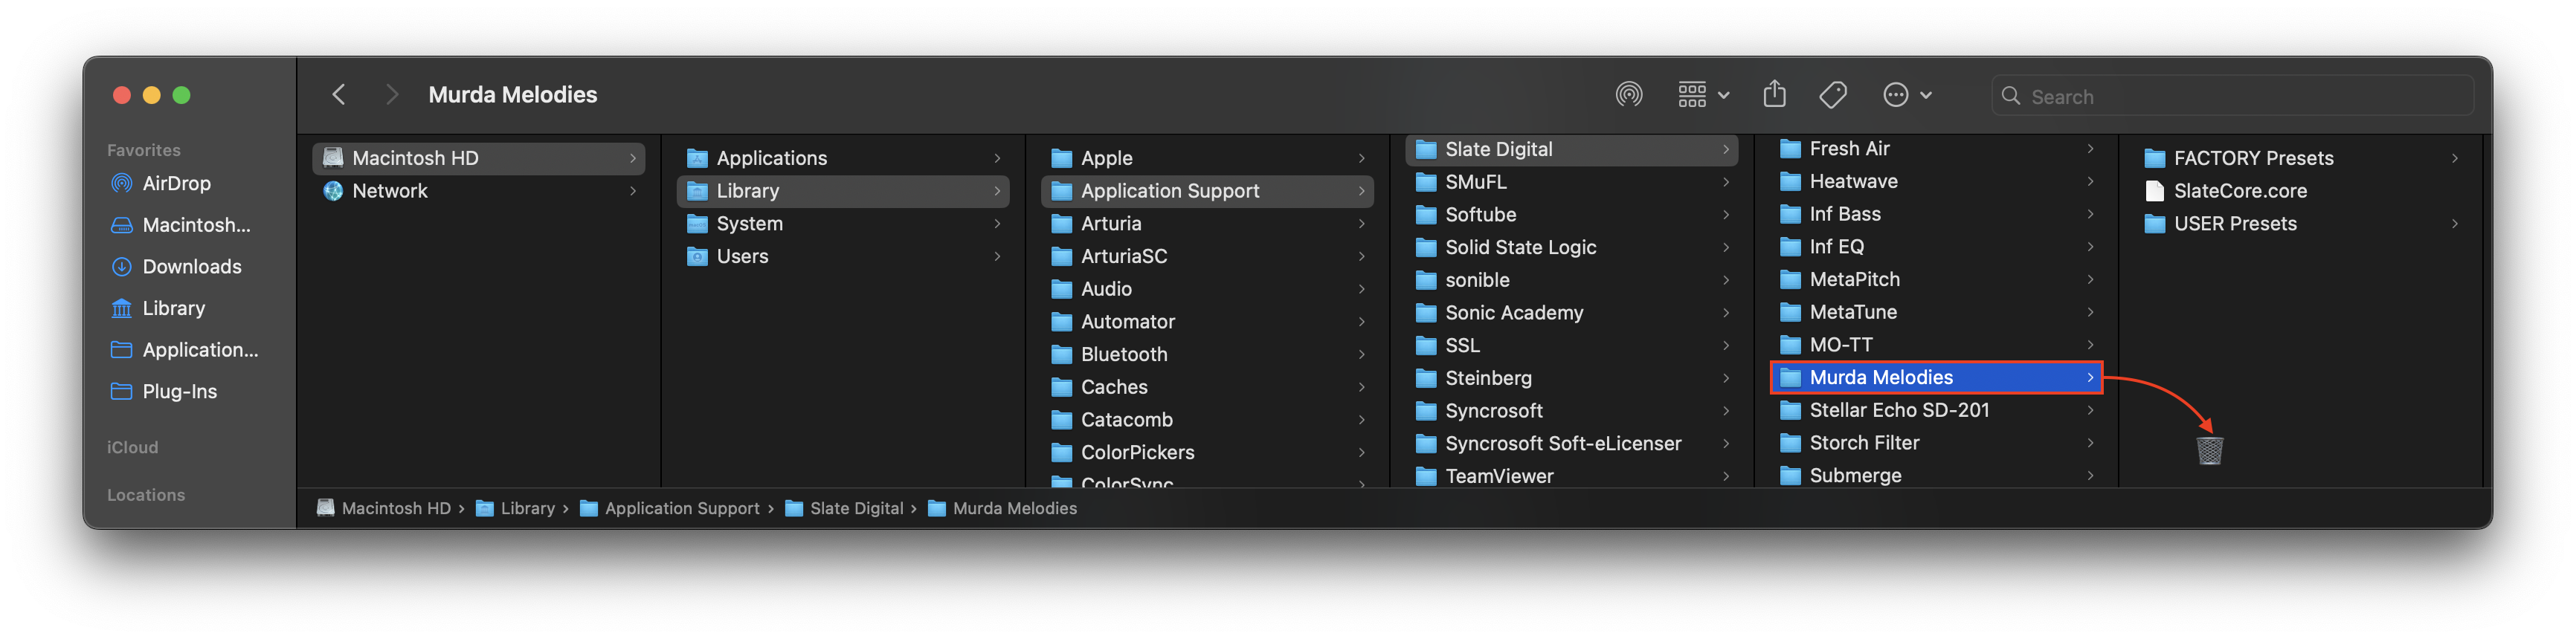Viewport: 2576px width, 639px height.
Task: Select Network in the first column
Action: [479, 192]
